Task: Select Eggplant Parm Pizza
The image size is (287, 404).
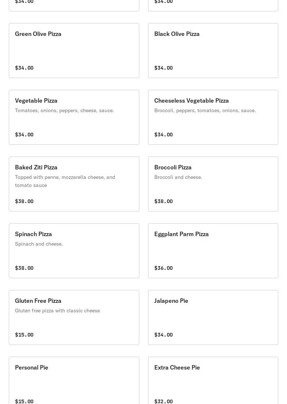Action: point(213,251)
